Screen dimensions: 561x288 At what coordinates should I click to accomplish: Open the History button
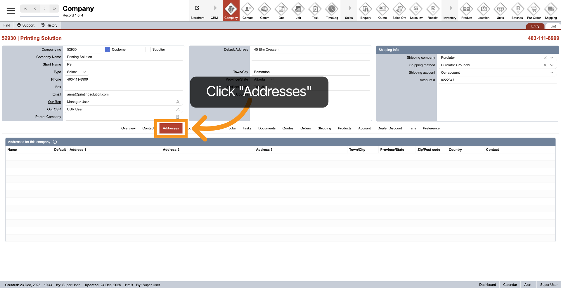pyautogui.click(x=49, y=25)
